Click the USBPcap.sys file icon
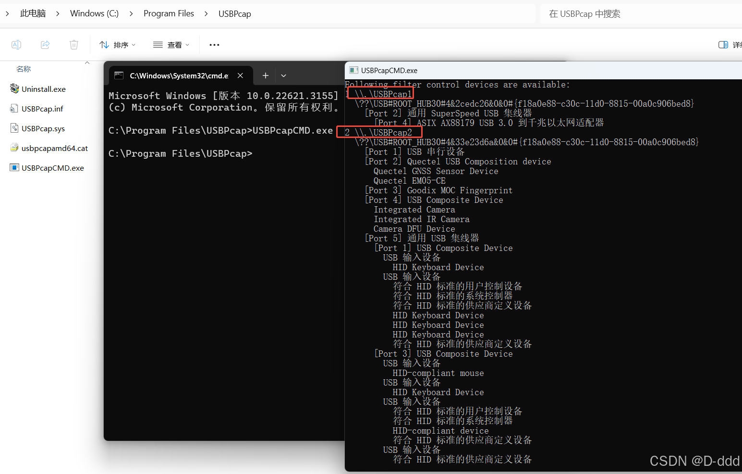This screenshot has width=742, height=474. tap(14, 128)
